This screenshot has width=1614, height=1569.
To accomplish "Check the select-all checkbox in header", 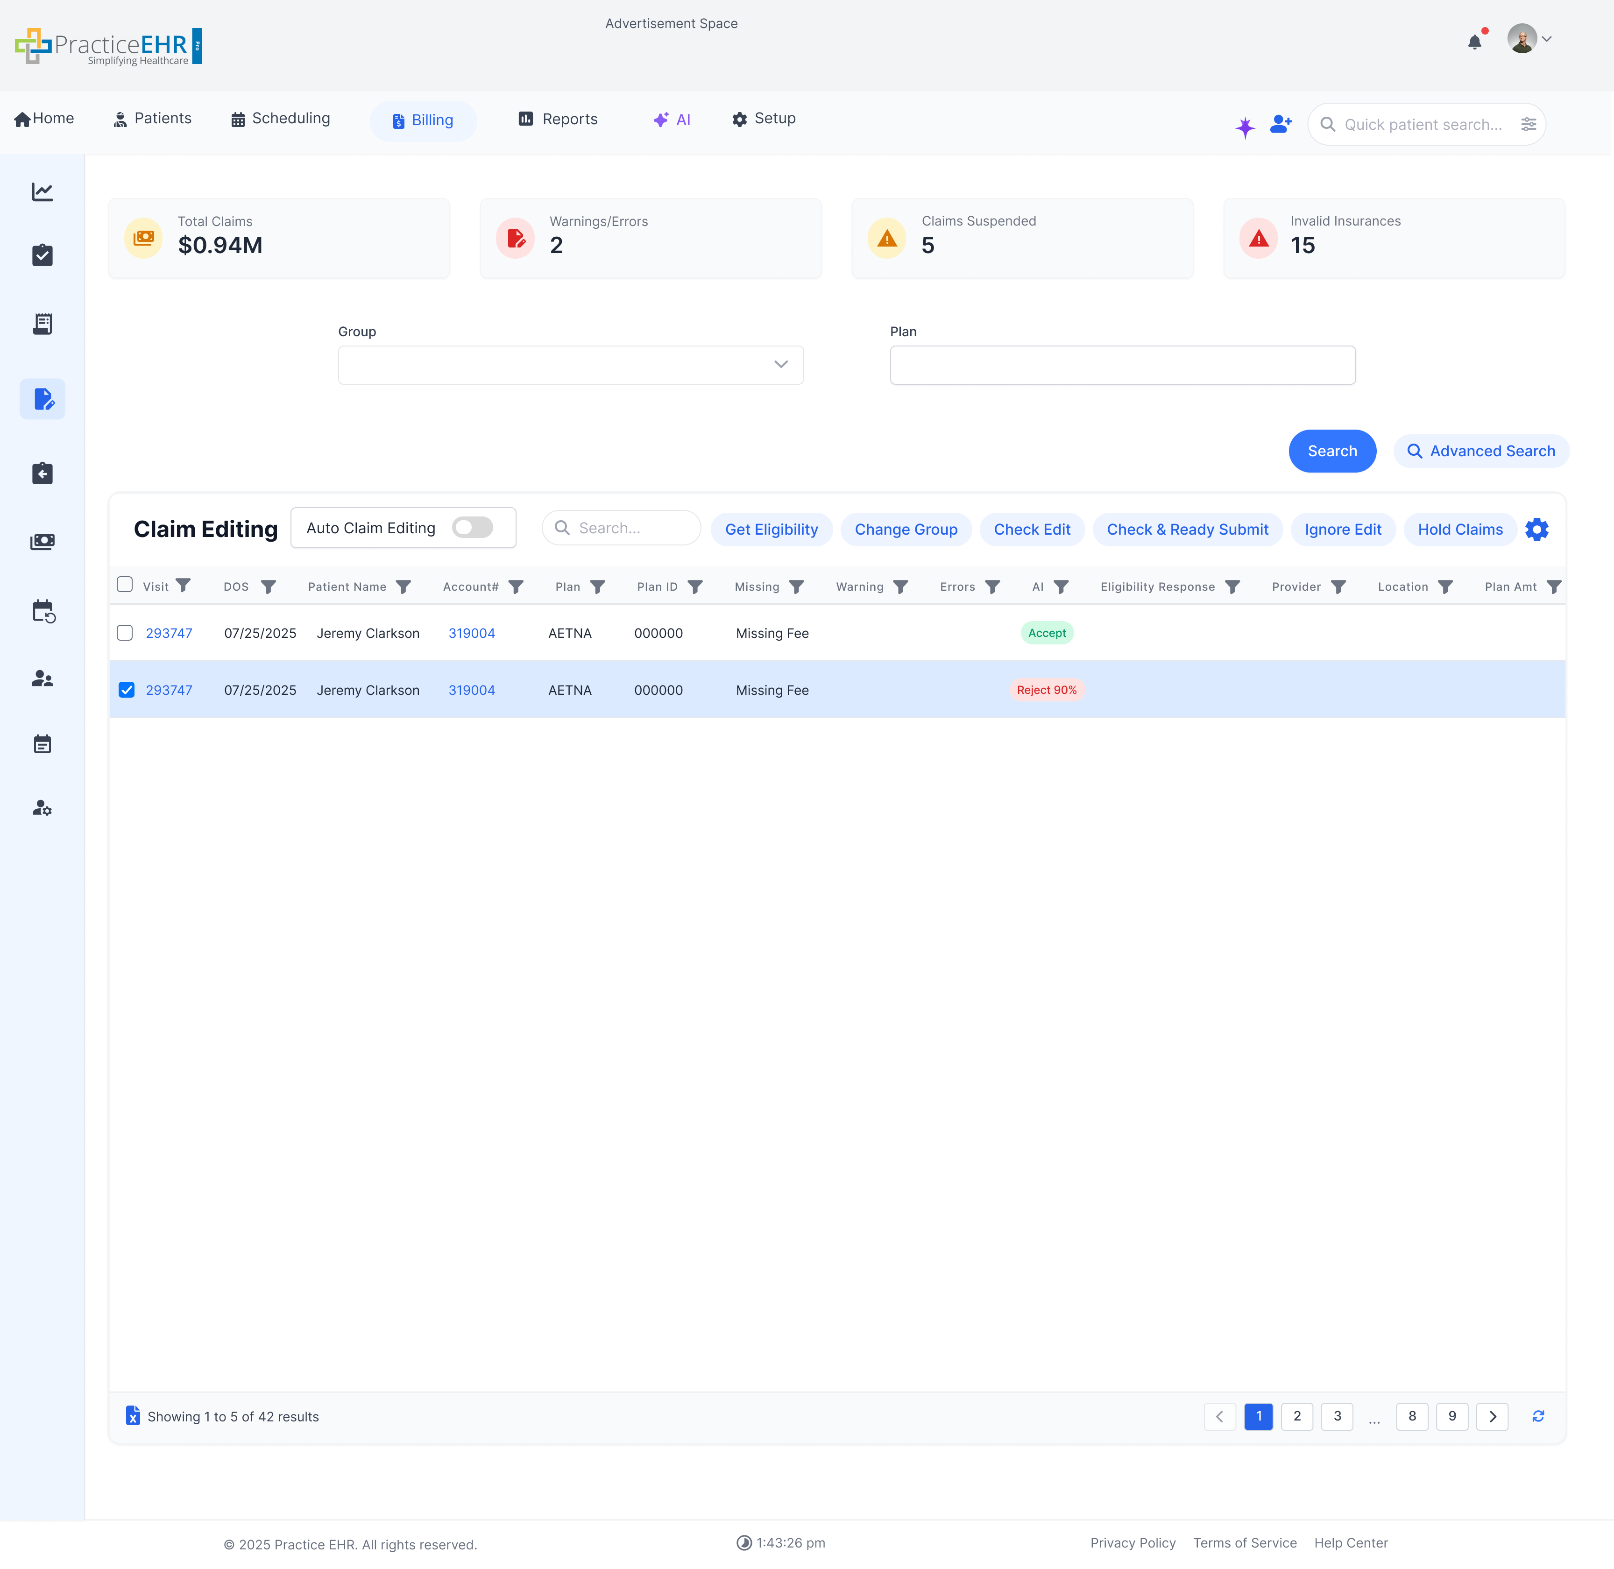I will [125, 584].
